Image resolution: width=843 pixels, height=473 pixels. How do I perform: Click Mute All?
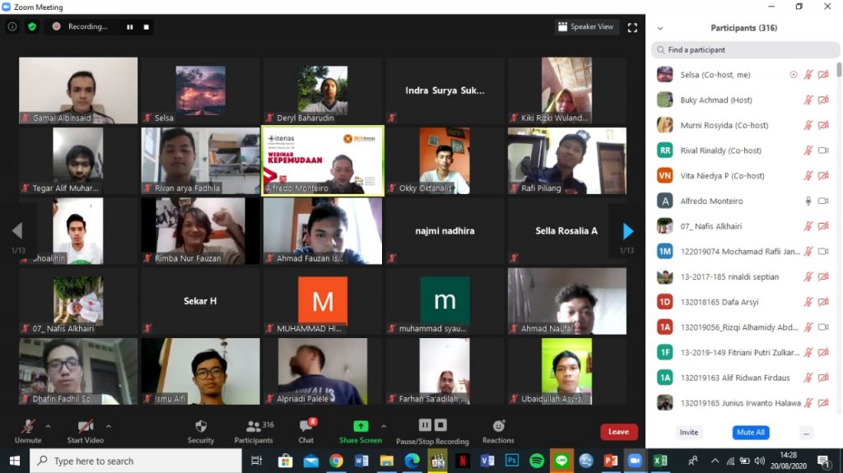[x=751, y=432]
